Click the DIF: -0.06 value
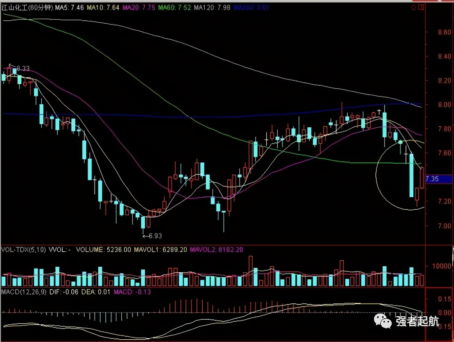This screenshot has height=342, width=454. (64, 292)
